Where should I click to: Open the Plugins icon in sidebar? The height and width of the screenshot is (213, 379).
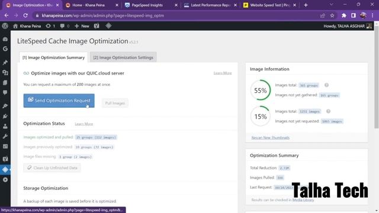(x=5, y=116)
